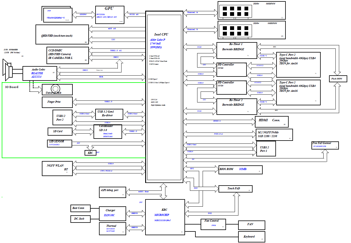Select the BIOS ROM 32MB block
The width and height of the screenshot is (351, 243).
coord(240,170)
